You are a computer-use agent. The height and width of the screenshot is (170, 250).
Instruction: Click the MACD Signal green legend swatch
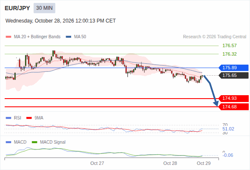coord(34,142)
